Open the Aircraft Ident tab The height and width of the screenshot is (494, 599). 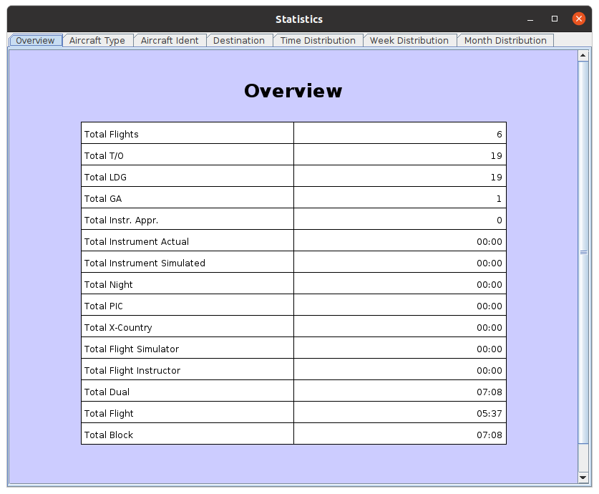170,41
